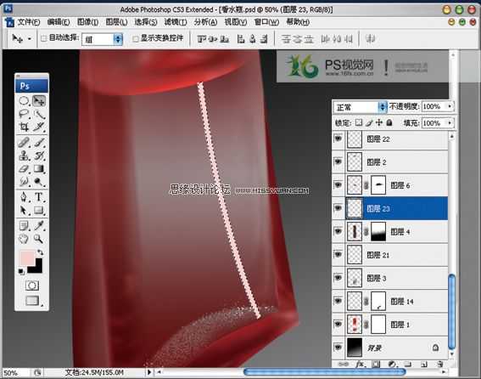Image resolution: width=481 pixels, height=379 pixels.
Task: Open the tool preset picker arrow
Action: coord(30,39)
